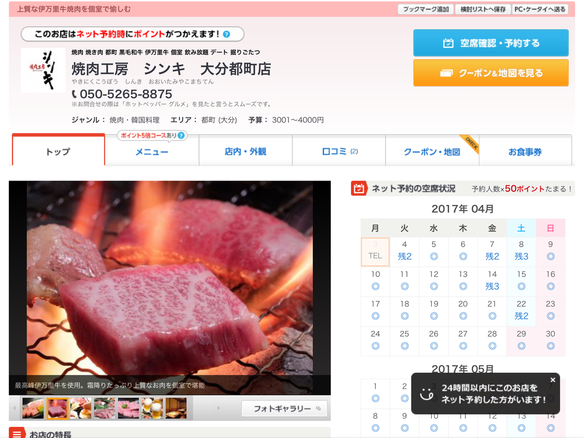
Task: Select the beer mugs photo thumbnail
Action: (152, 408)
